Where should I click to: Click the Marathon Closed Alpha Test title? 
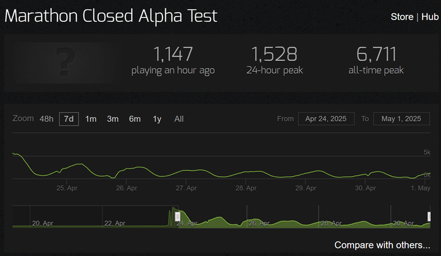tap(111, 17)
